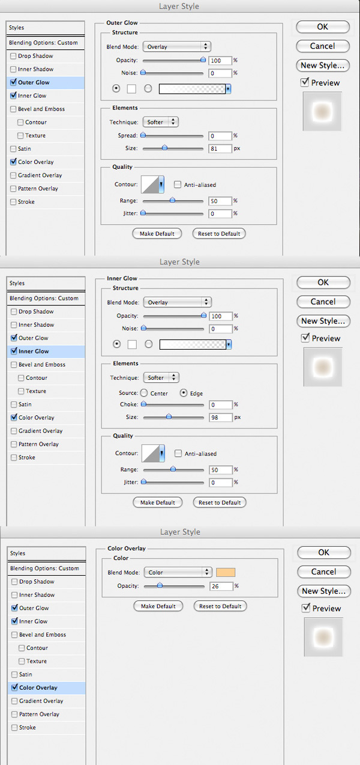The image size is (360, 765).
Task: Select the Styles row in the Inner Glow dialog
Action: [46, 283]
